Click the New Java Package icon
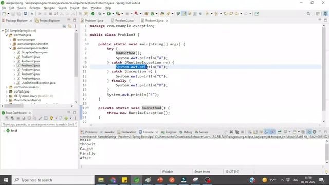The image size is (329, 185). tap(147, 14)
